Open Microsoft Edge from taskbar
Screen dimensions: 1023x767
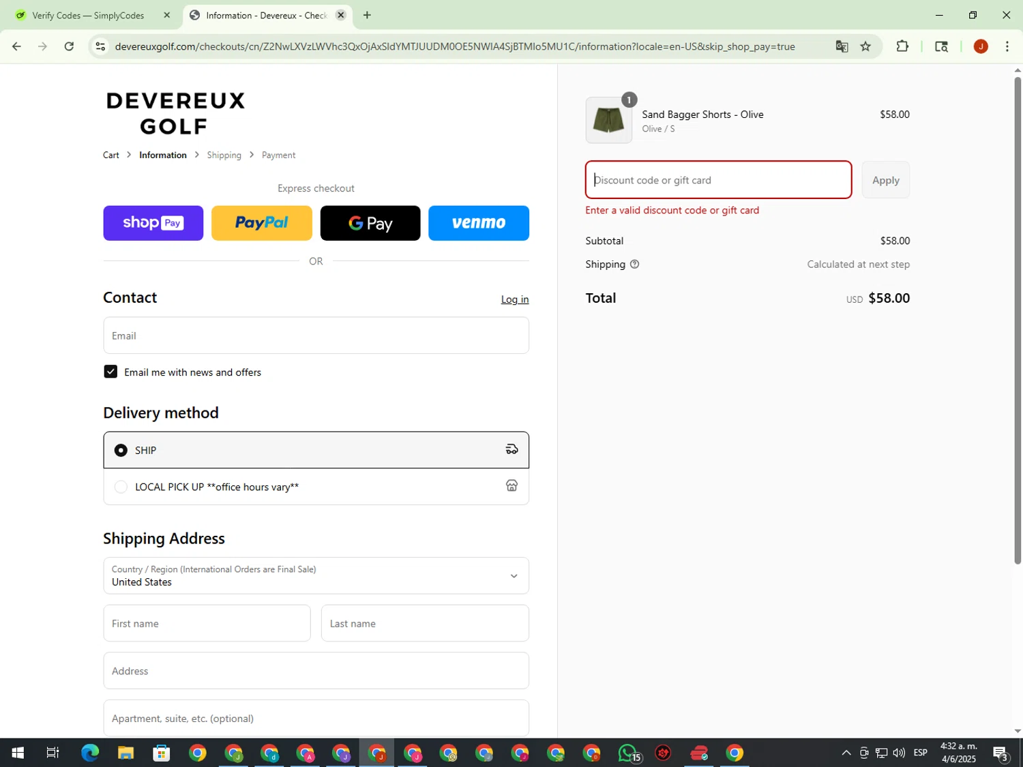click(x=89, y=753)
